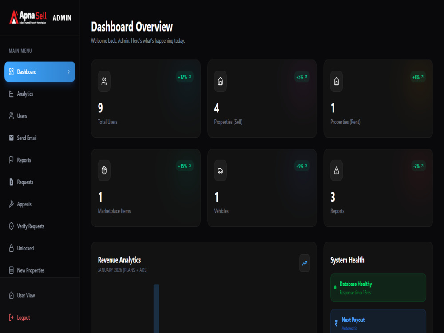The image size is (444, 333).
Task: Click the User View home icon
Action: (x=12, y=295)
